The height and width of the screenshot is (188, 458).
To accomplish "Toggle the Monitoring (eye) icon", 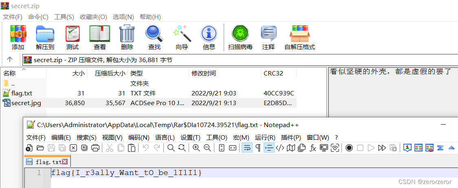I will coord(335,148).
